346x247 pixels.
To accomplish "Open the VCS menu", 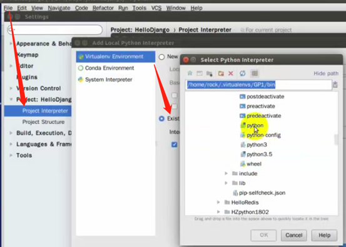I will 156,8.
